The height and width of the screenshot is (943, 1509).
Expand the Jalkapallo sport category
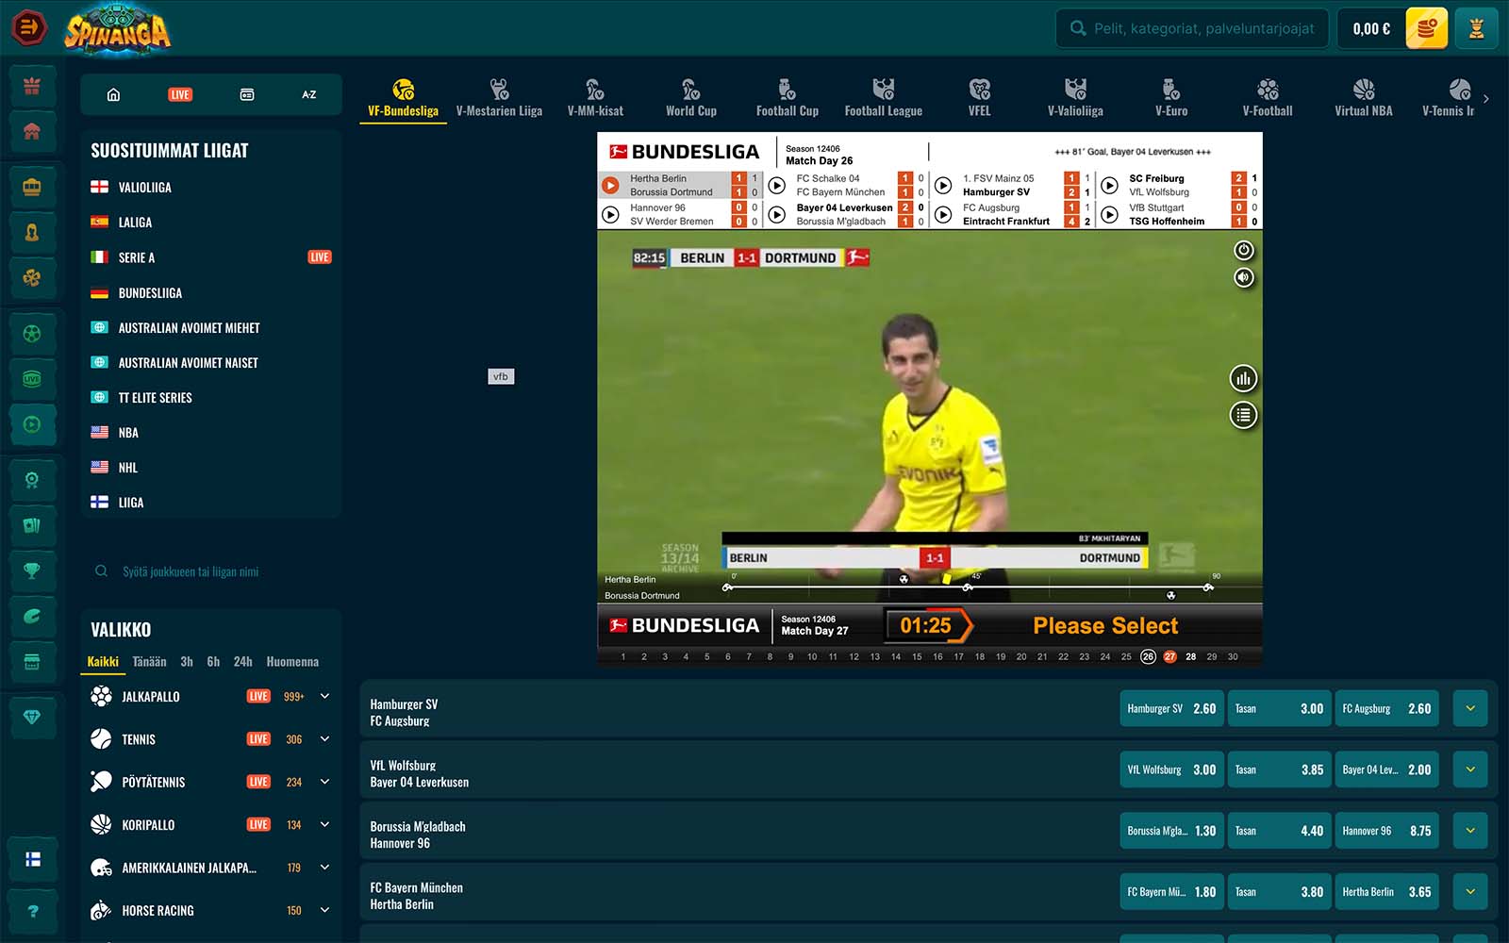coord(324,697)
